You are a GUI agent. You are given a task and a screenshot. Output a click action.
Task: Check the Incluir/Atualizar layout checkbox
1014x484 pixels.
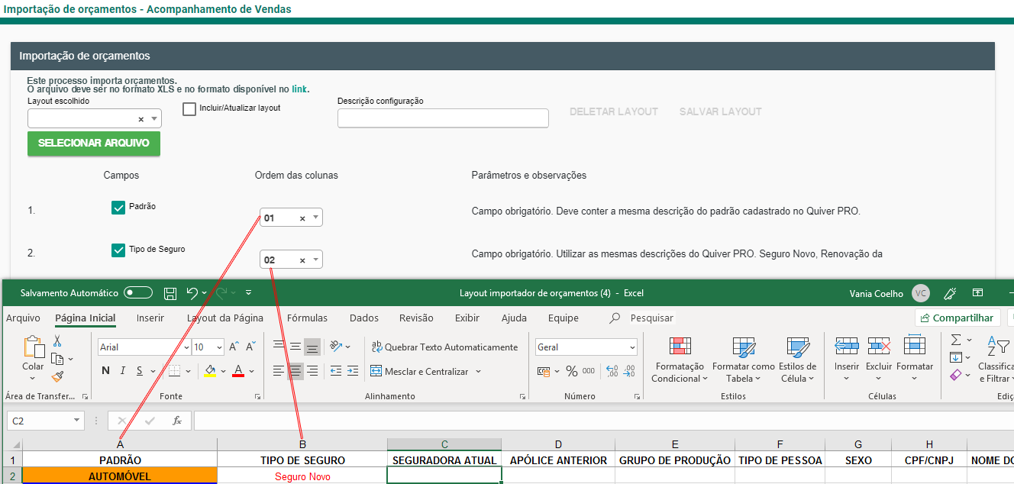(x=189, y=109)
